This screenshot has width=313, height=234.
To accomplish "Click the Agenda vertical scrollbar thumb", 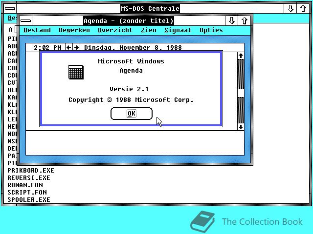I will tap(241, 93).
